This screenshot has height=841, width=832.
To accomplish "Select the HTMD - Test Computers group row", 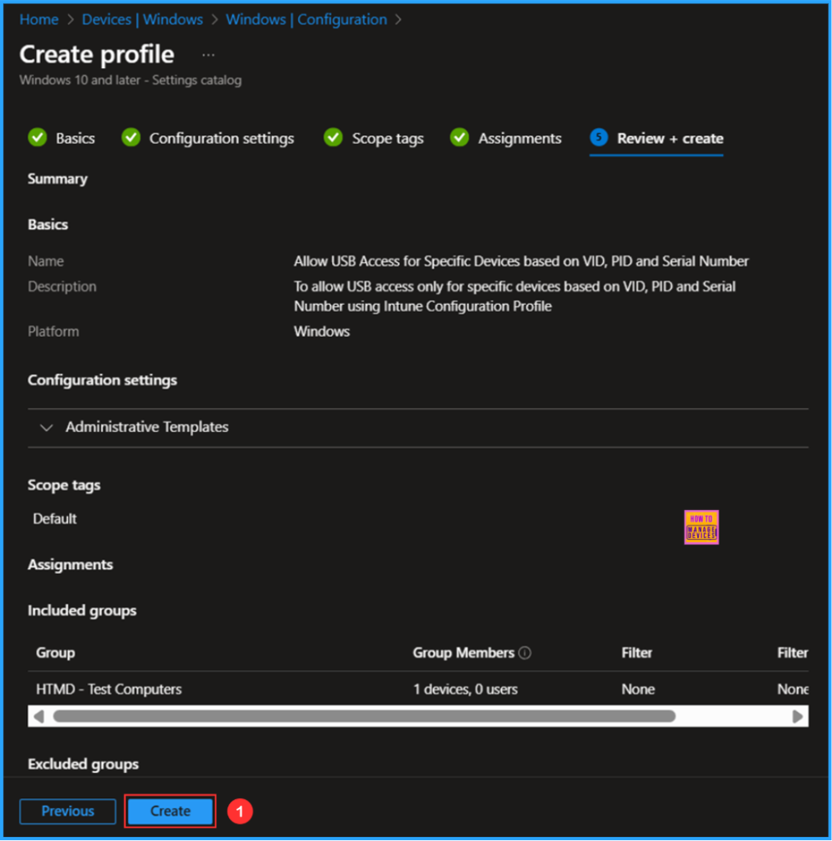I will click(x=418, y=689).
